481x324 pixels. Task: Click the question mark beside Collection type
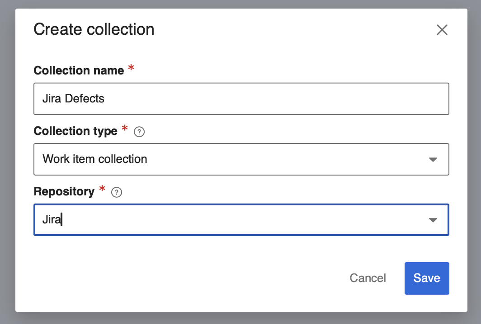[140, 132]
